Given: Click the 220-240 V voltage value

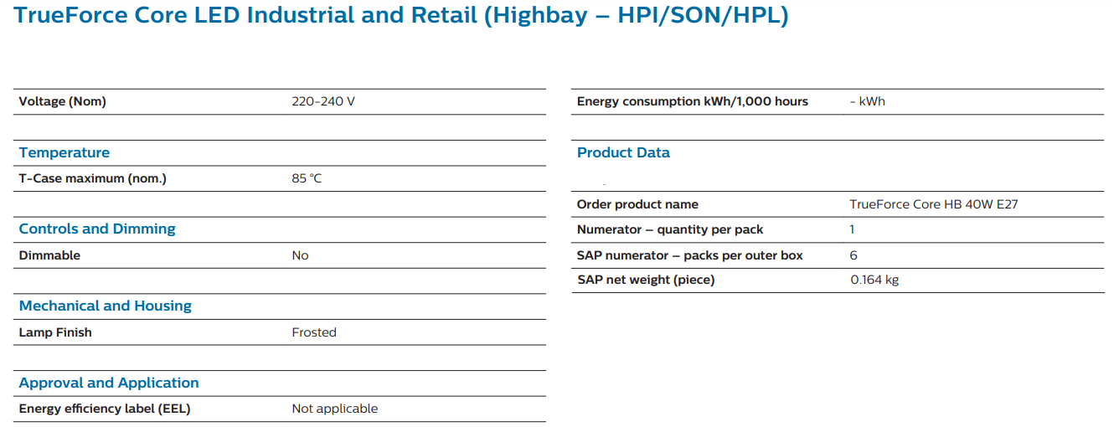Looking at the screenshot, I should point(323,101).
